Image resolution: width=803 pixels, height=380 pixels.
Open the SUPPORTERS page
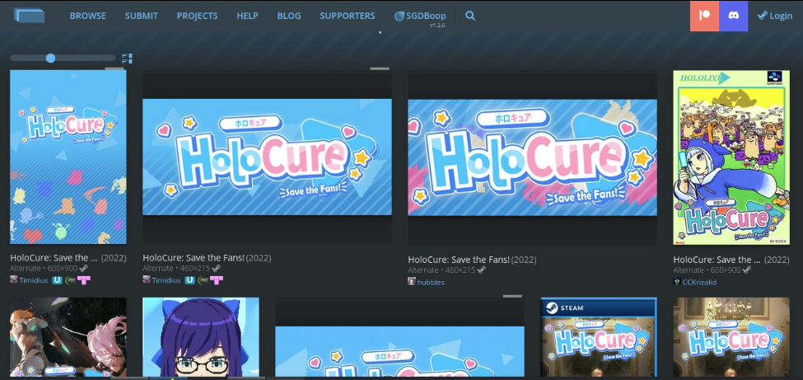tap(347, 16)
